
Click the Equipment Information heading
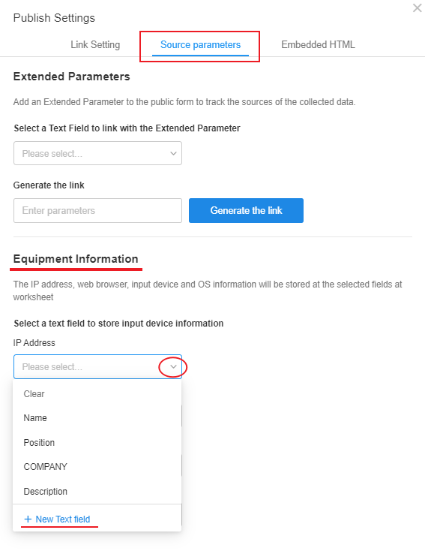pyautogui.click(x=76, y=259)
